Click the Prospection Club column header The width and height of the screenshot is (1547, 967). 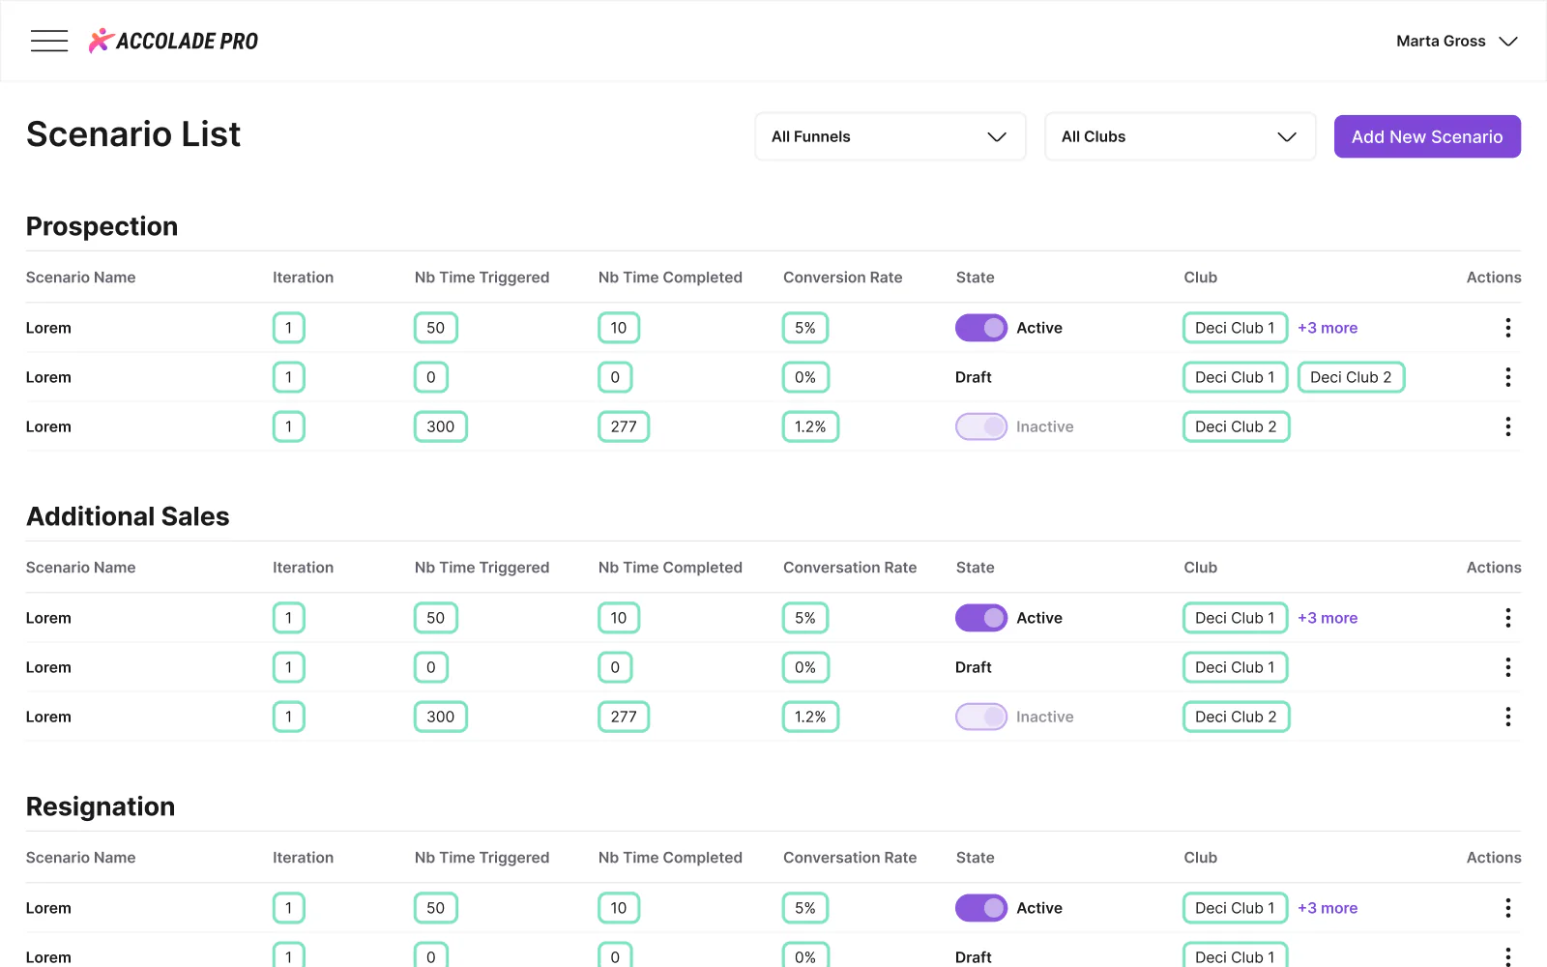1200,278
